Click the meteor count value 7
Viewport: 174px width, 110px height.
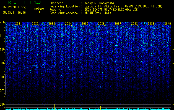click(x=39, y=13)
